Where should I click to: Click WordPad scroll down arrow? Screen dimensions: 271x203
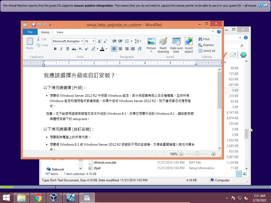point(219,148)
